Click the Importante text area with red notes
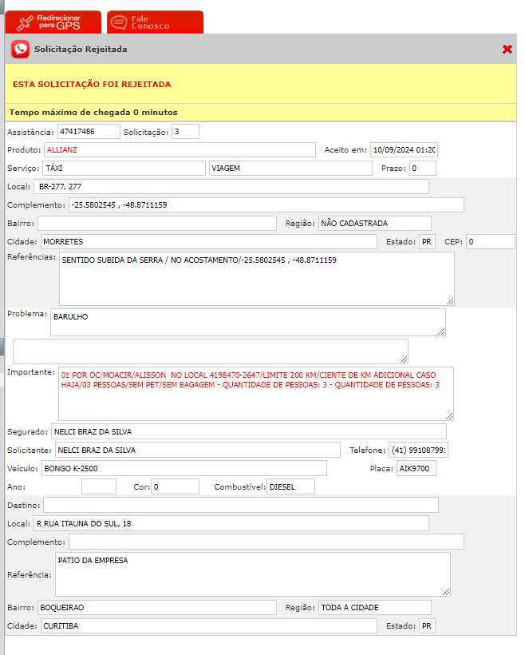 coord(256,394)
